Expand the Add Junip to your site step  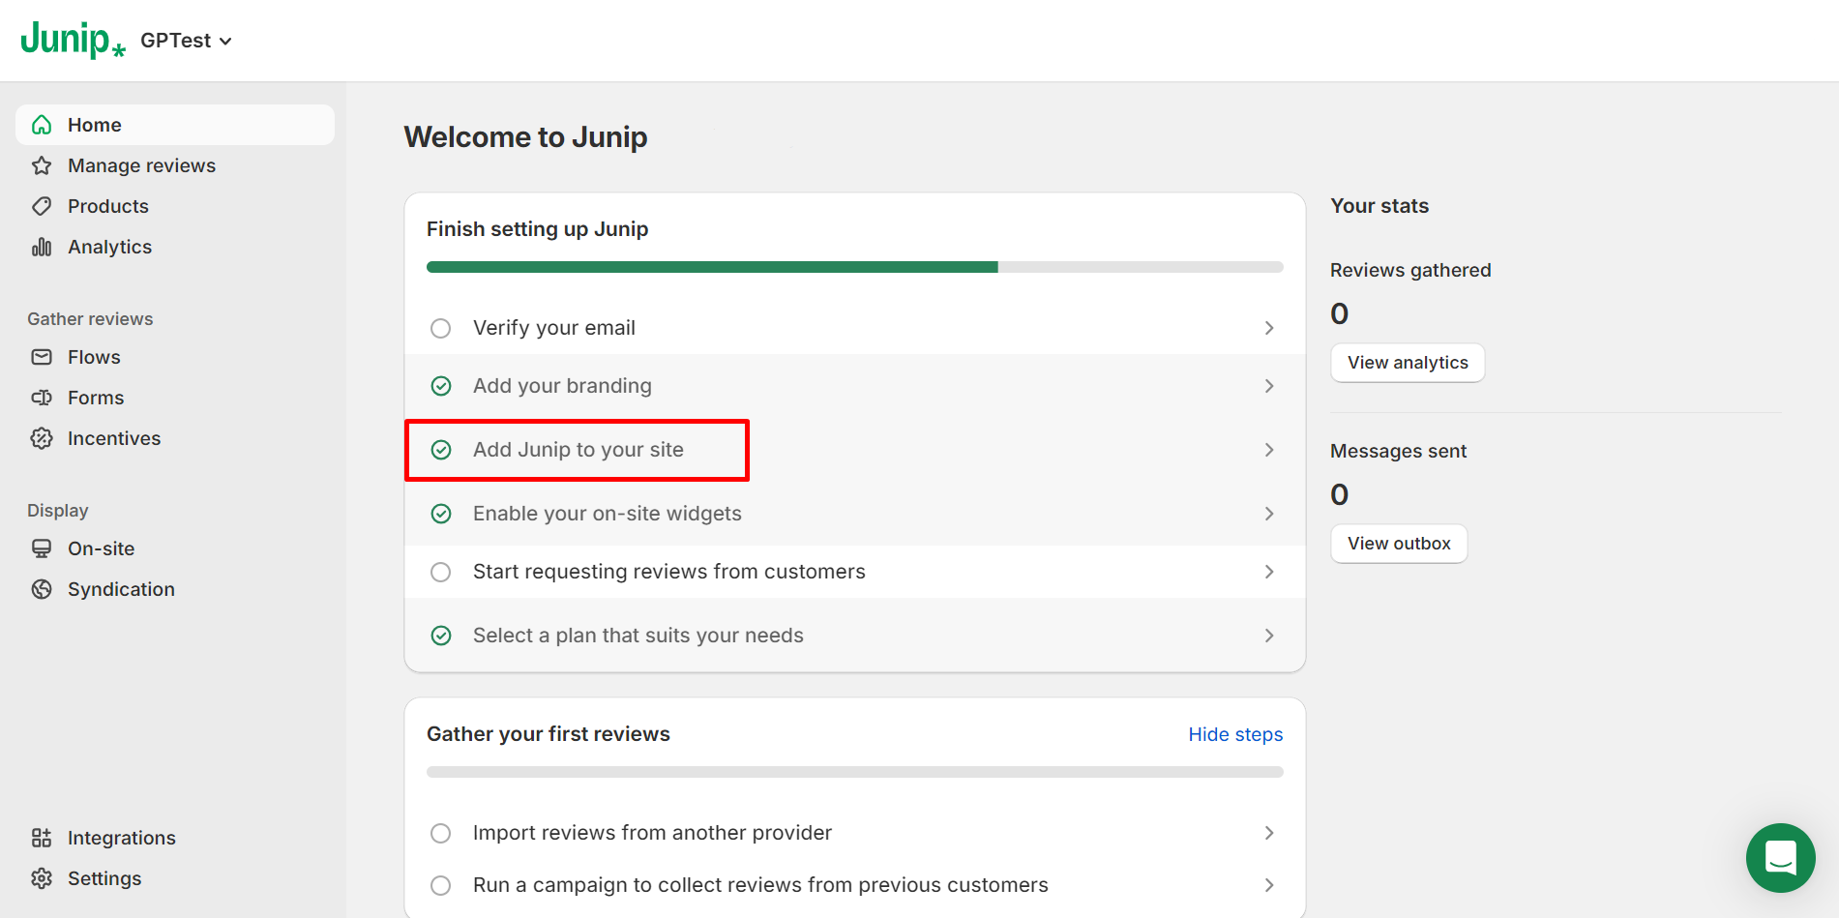(x=578, y=449)
